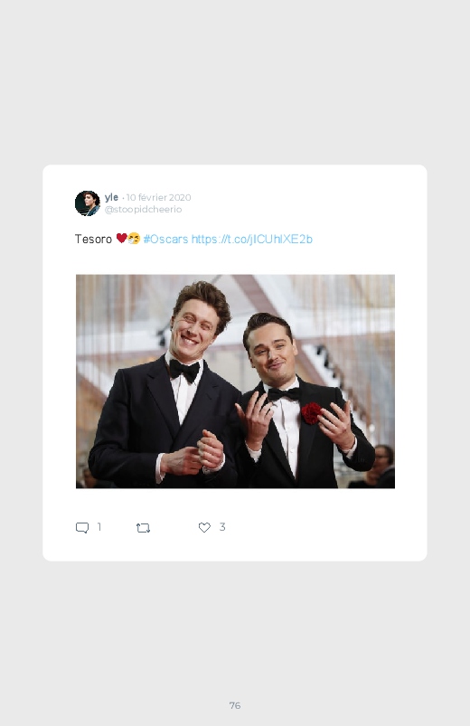Click the word Tesoro in tweet
The height and width of the screenshot is (726, 470).
pyautogui.click(x=93, y=239)
